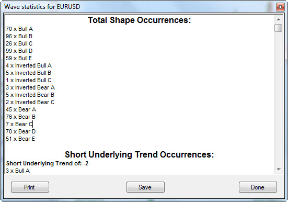Image resolution: width=288 pixels, height=202 pixels.
Task: Click the '76 x Bear B' line
Action: click(x=20, y=117)
